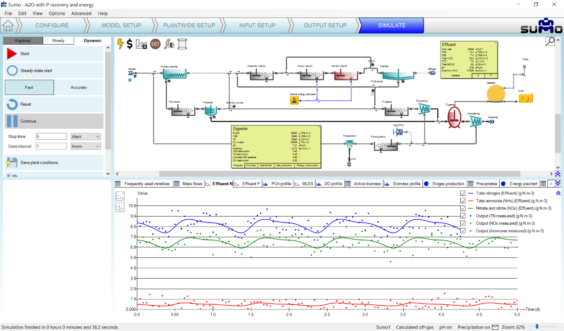
Task: Toggle Output (TN measured) series checkbox
Action: [463, 216]
